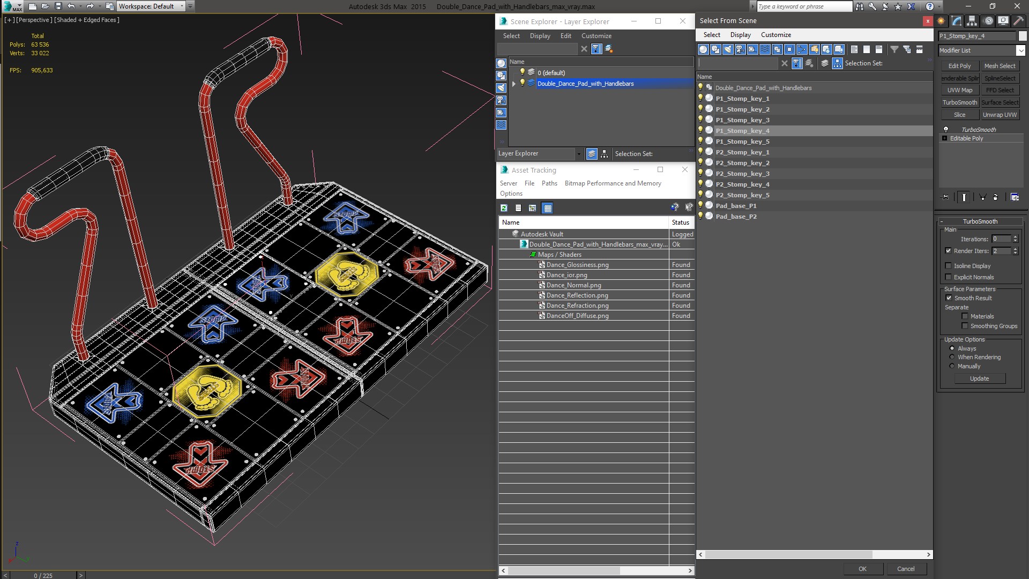Redo the action with the arrow icon

coord(90,6)
